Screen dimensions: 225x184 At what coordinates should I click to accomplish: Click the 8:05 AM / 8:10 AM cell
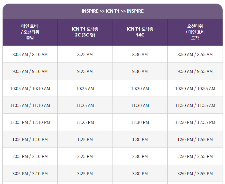[x=30, y=54]
